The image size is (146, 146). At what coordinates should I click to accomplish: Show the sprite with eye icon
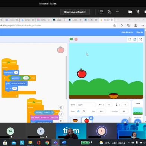[78, 111]
